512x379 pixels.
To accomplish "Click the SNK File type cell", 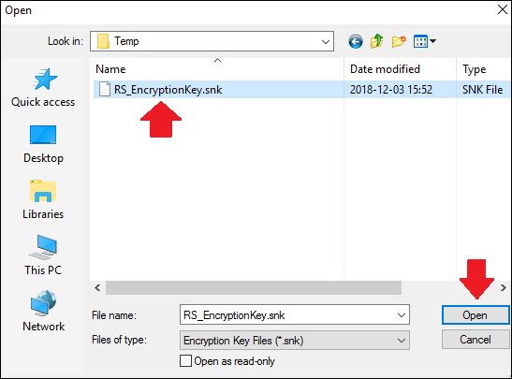I will tap(482, 90).
